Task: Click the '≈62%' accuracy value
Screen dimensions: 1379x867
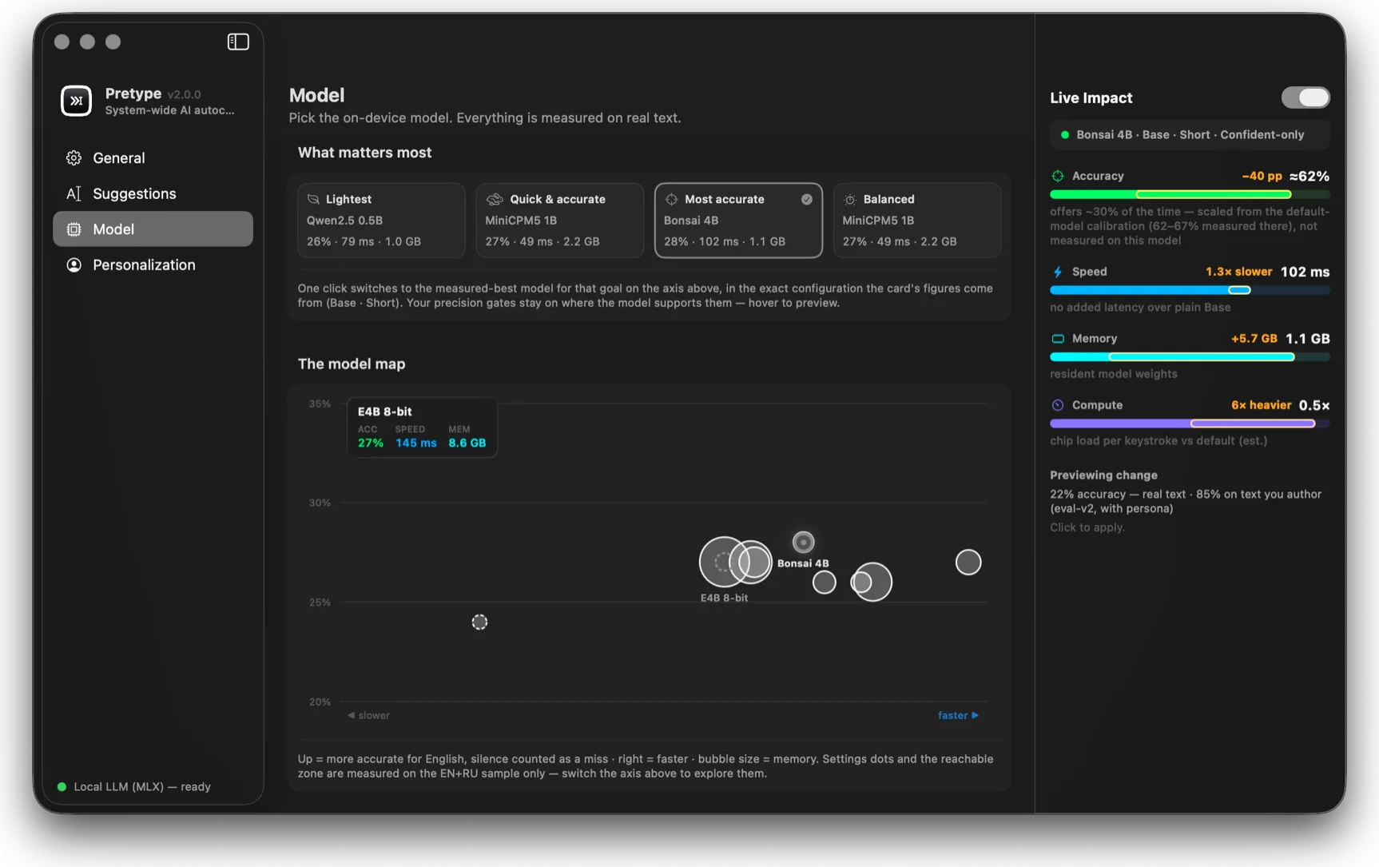Action: 1309,176
